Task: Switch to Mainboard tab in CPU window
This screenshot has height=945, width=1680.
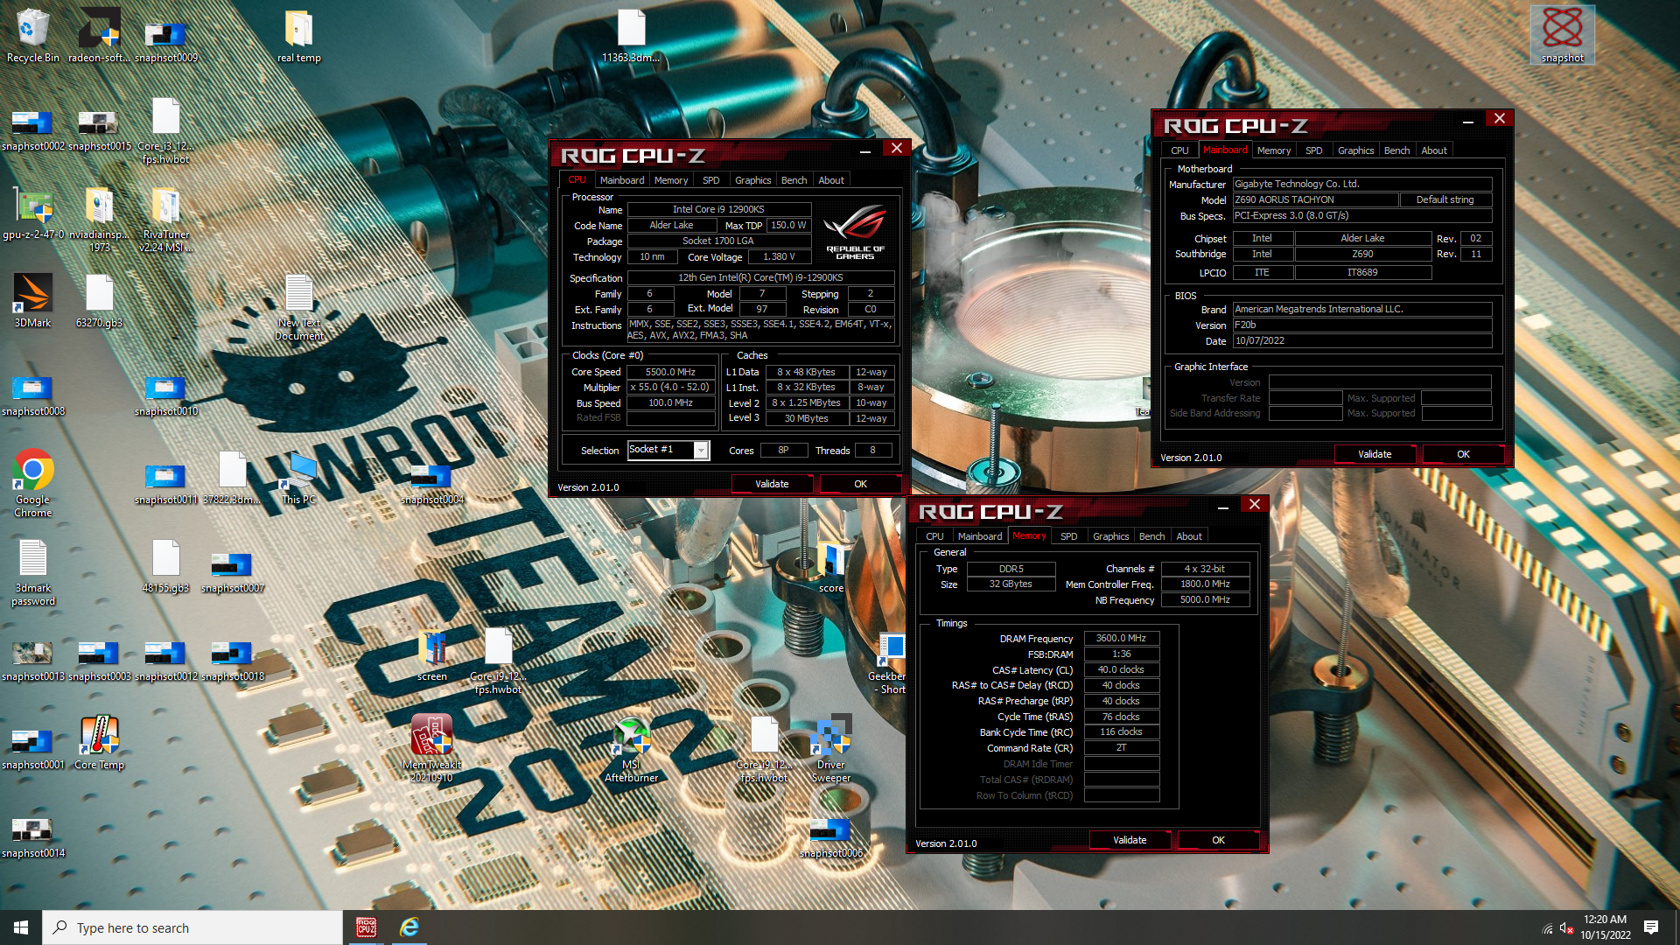Action: pos(622,180)
